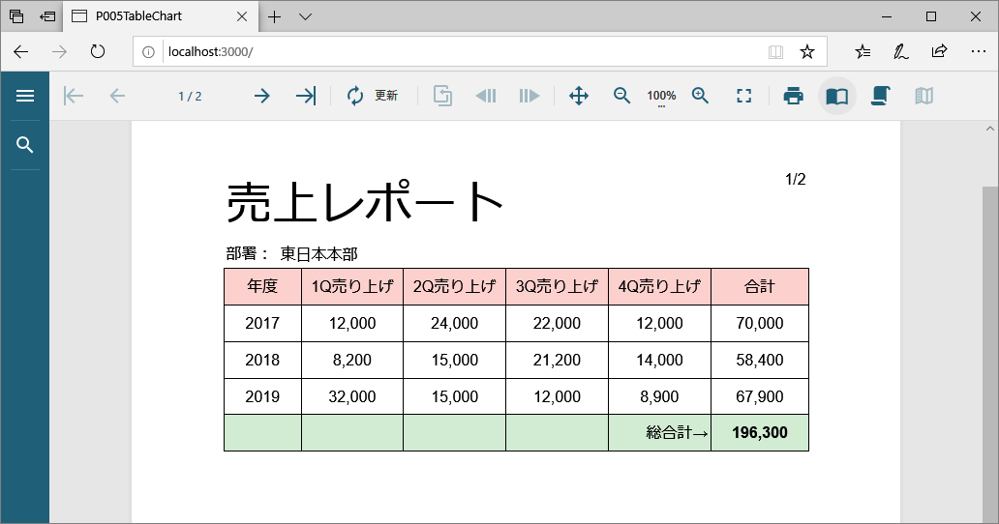The image size is (999, 524).
Task: Zoom out the report view
Action: (621, 96)
